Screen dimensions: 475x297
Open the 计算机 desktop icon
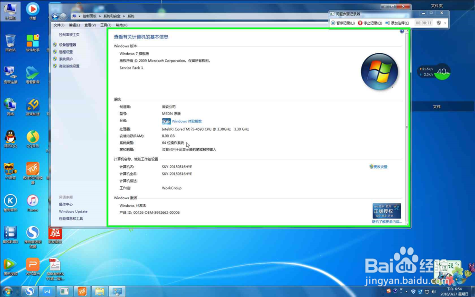coord(10,11)
